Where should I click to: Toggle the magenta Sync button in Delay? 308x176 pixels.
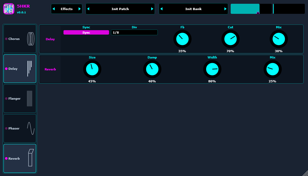tap(86, 32)
